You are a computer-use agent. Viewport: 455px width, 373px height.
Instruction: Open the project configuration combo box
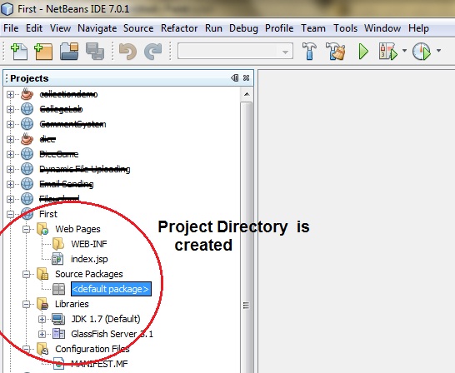click(x=235, y=52)
